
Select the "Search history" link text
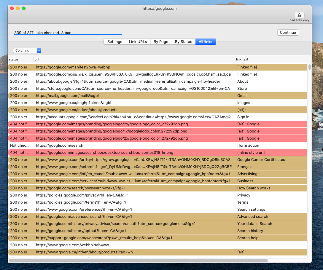(x=250, y=231)
